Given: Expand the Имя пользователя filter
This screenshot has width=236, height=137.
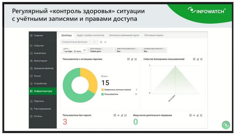Looking at the screenshot, I should [x=128, y=50].
